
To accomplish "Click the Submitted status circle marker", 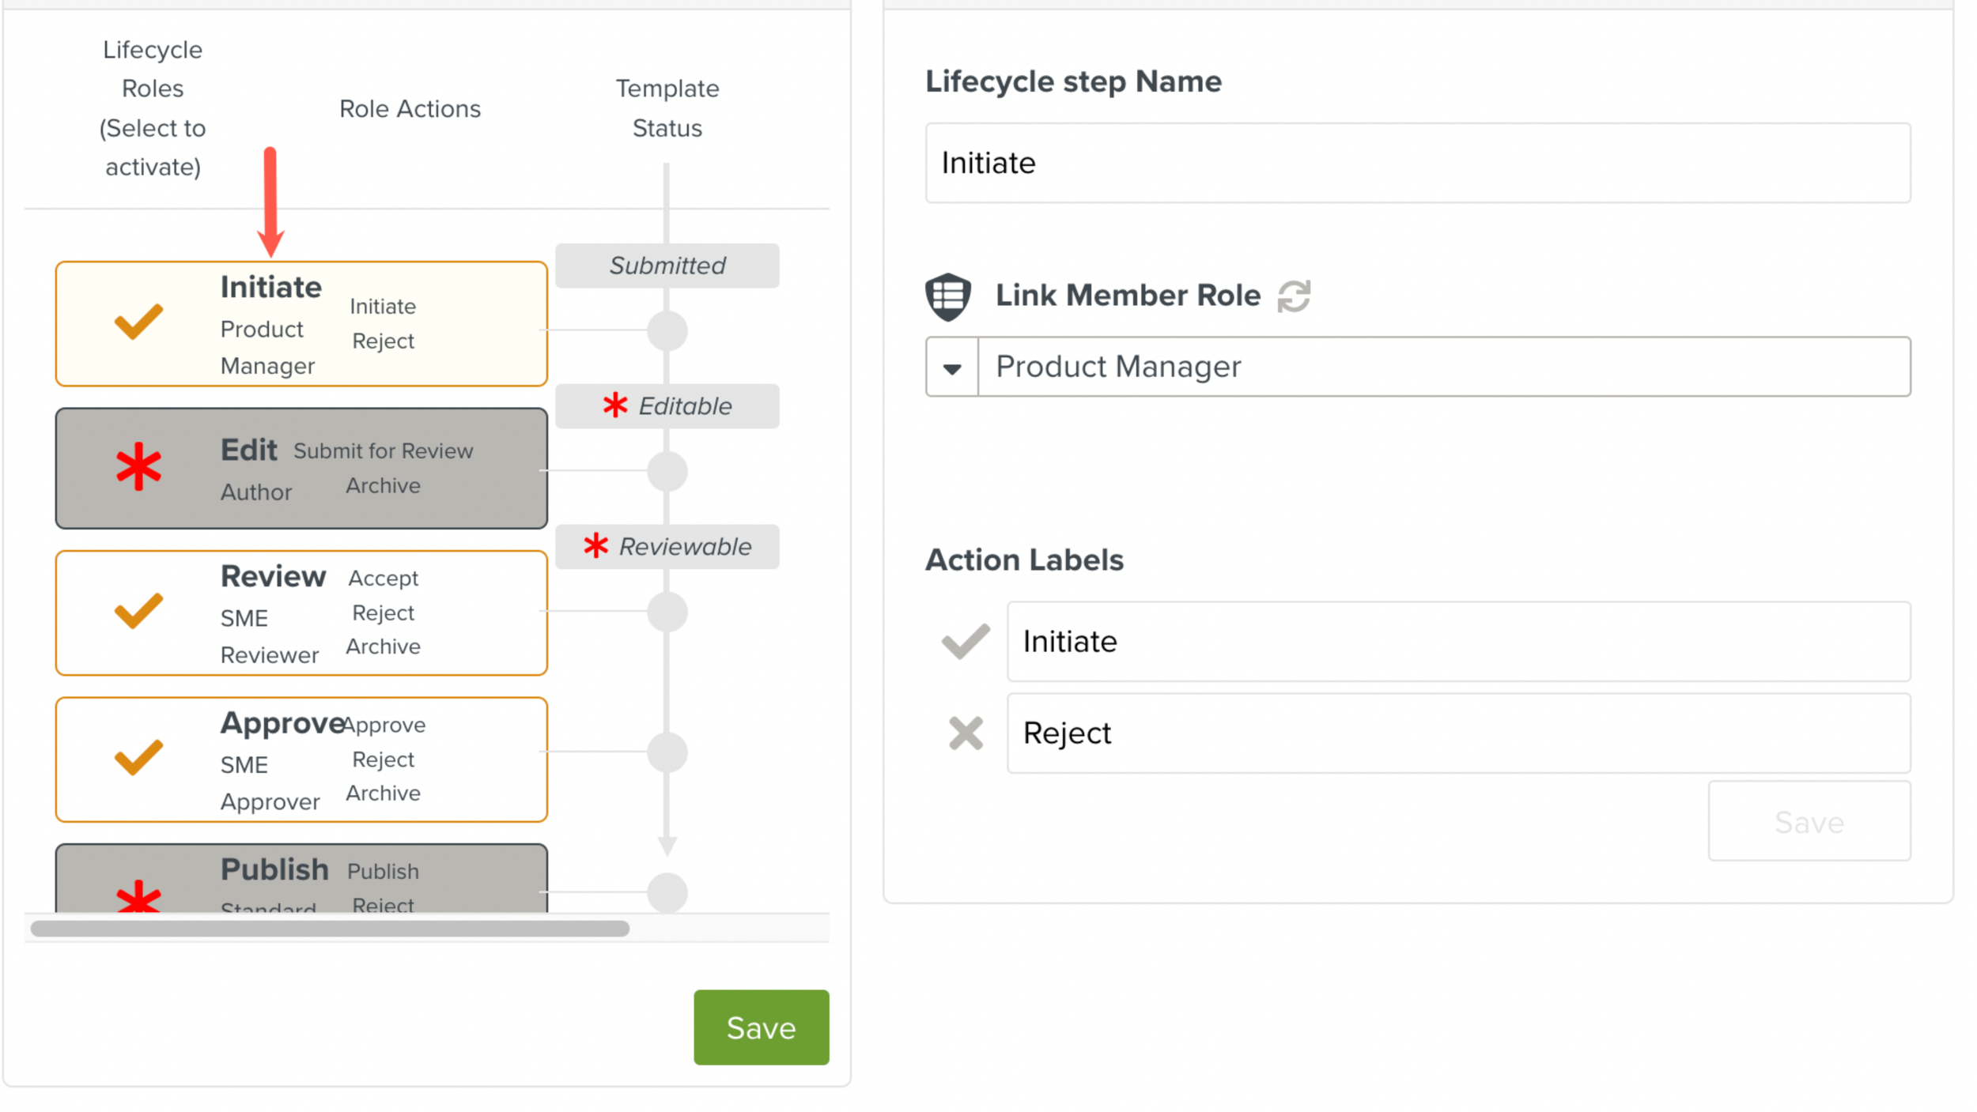I will pyautogui.click(x=667, y=331).
